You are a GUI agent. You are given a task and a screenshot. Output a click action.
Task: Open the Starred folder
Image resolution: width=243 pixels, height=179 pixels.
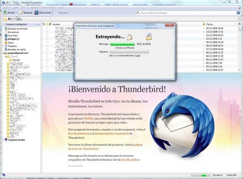pyautogui.click(x=15, y=60)
